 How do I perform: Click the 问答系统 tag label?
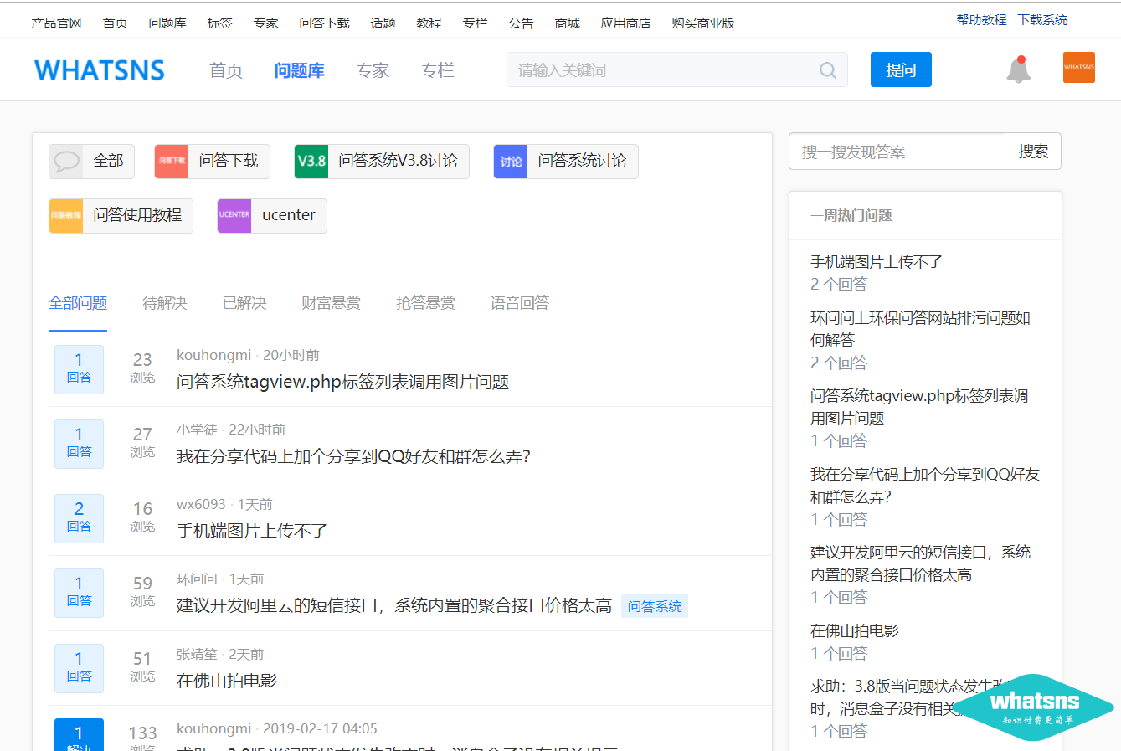click(x=655, y=607)
